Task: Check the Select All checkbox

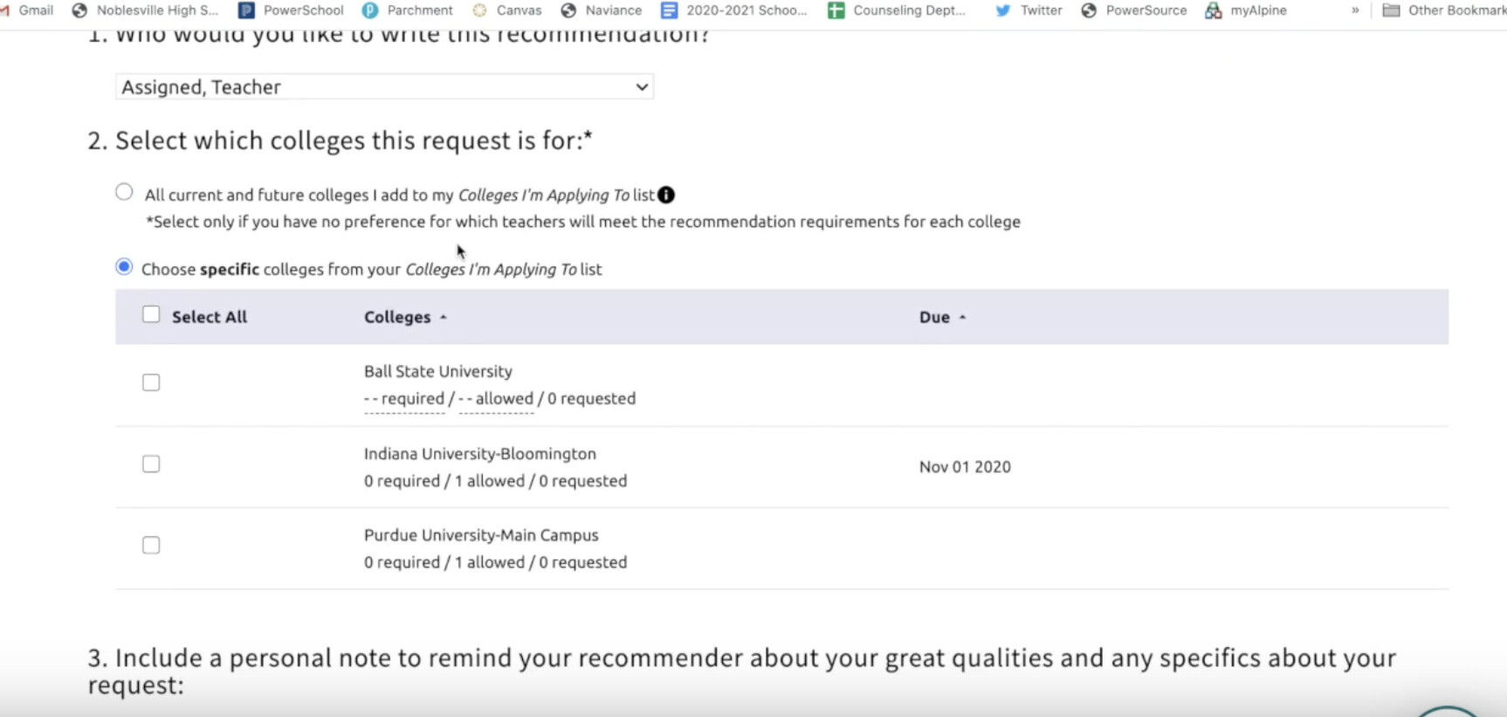Action: pos(151,314)
